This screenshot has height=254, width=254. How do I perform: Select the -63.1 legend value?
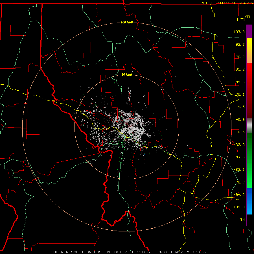pos(239,170)
